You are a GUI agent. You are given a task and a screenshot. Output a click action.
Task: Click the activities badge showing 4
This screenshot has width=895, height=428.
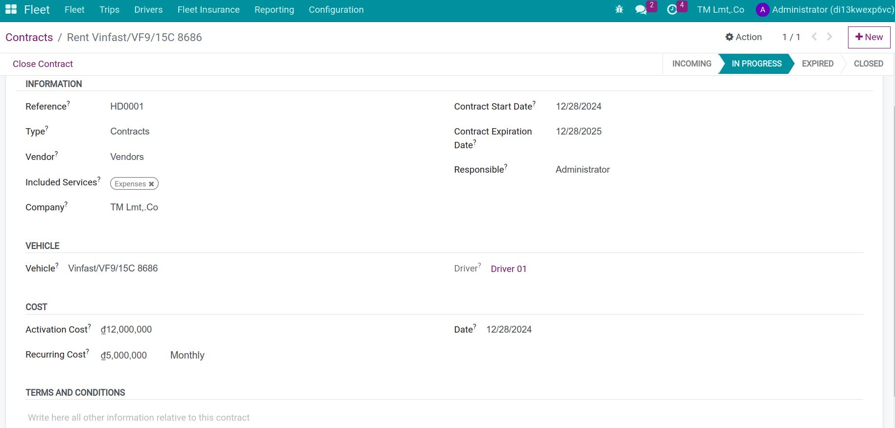click(682, 5)
